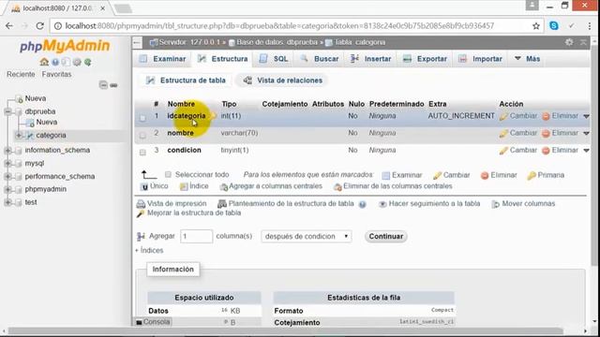Click Cambiar for idcategoria row

click(x=518, y=116)
